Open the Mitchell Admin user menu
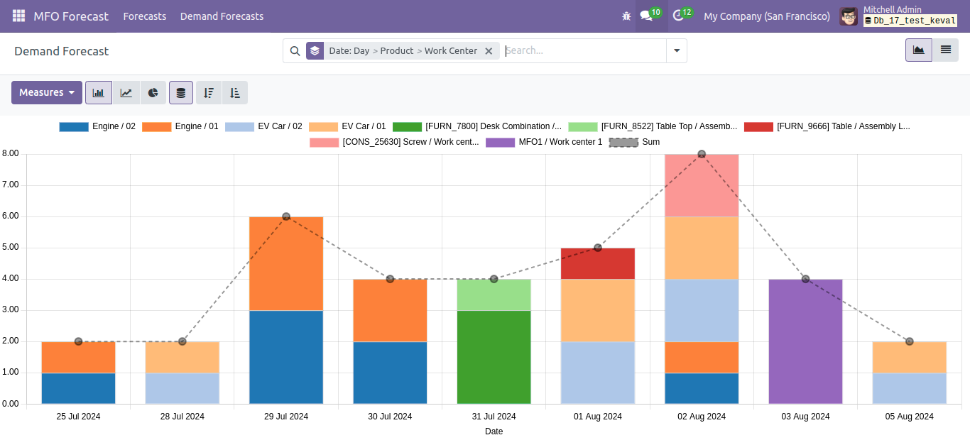 click(898, 16)
